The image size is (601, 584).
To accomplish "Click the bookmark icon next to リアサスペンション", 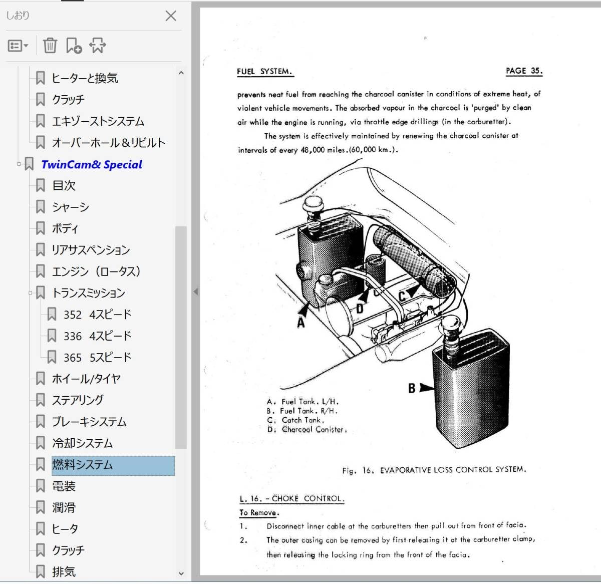I will coord(41,250).
